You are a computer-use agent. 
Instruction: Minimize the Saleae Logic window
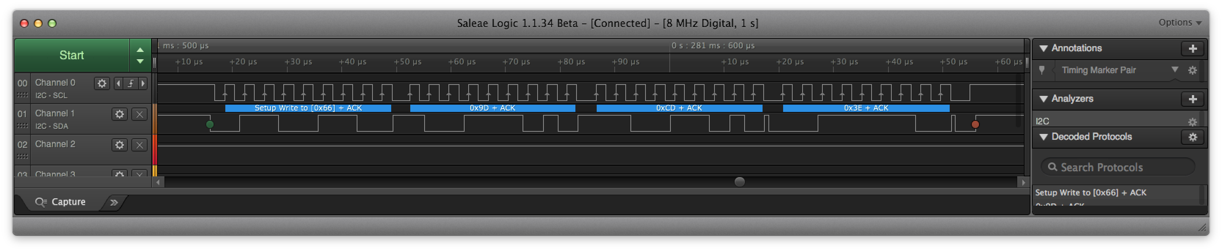click(39, 23)
